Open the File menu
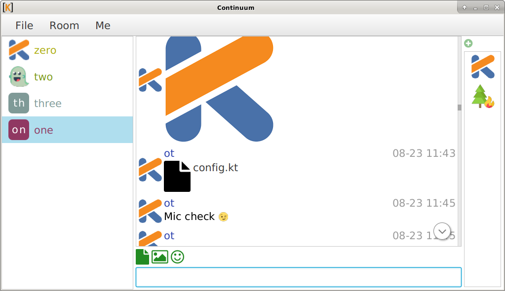The height and width of the screenshot is (291, 505). [x=24, y=26]
